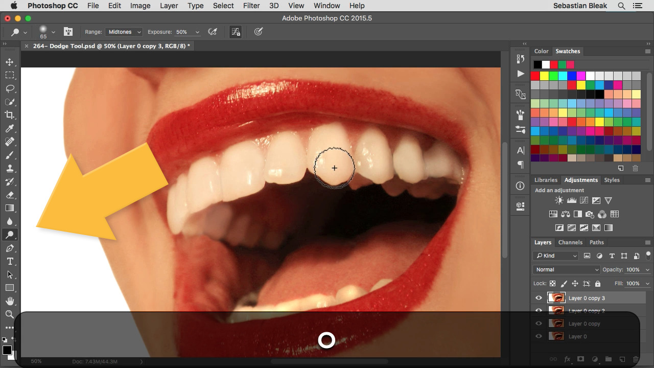Click the Exposure percentage field
The width and height of the screenshot is (654, 368).
182,32
